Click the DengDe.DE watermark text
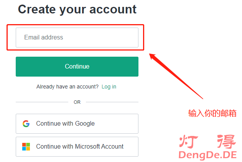This screenshot has height=162, width=242. pyautogui.click(x=207, y=155)
